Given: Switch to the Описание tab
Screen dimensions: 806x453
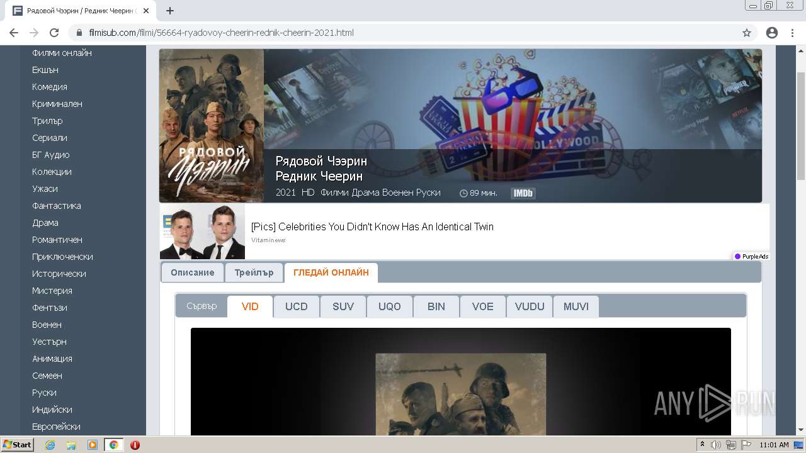Looking at the screenshot, I should (193, 272).
